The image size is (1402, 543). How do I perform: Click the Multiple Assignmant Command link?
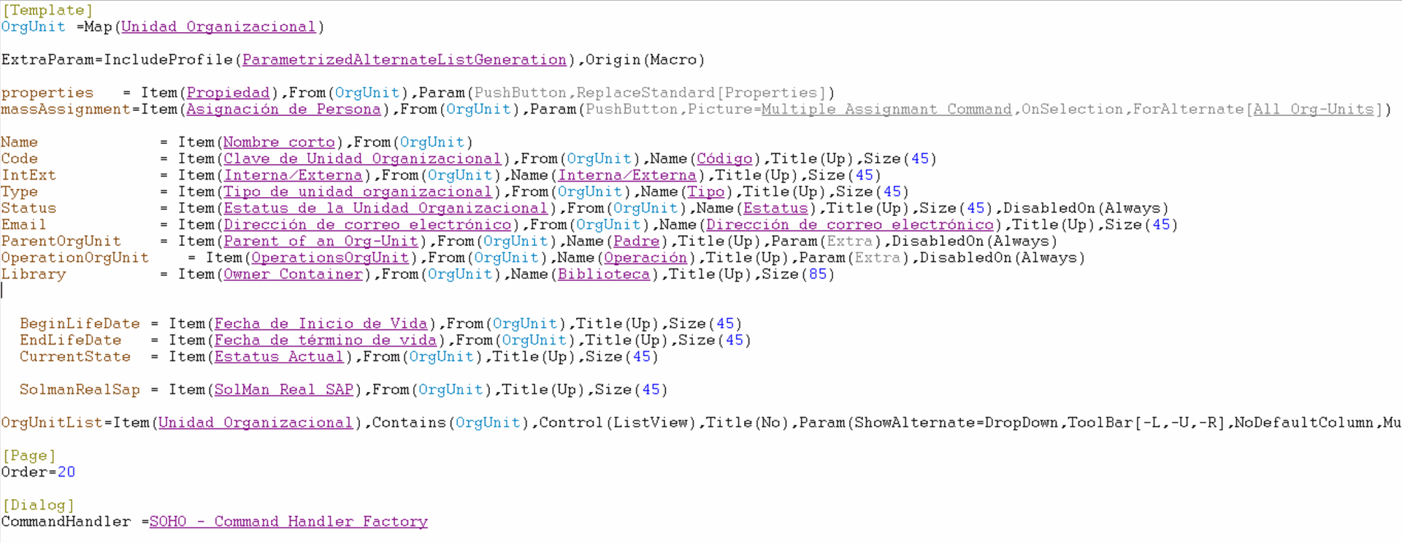[886, 109]
